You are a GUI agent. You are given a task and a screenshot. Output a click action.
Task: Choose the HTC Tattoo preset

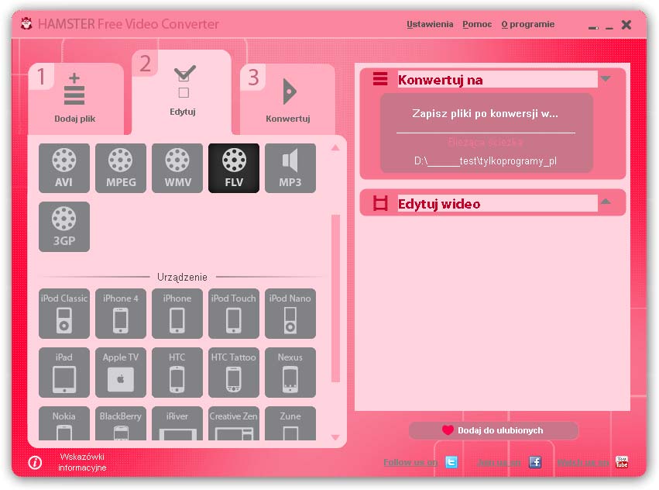tap(234, 372)
